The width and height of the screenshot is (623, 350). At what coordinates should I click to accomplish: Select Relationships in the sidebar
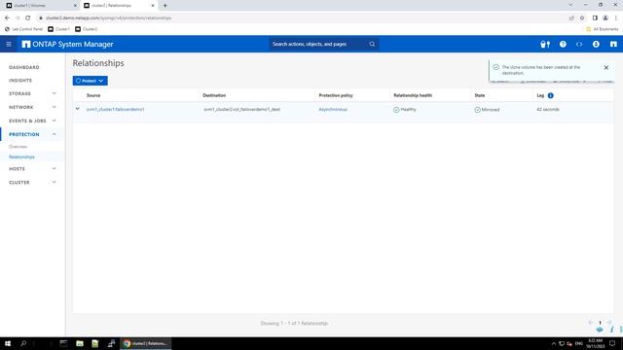point(21,157)
